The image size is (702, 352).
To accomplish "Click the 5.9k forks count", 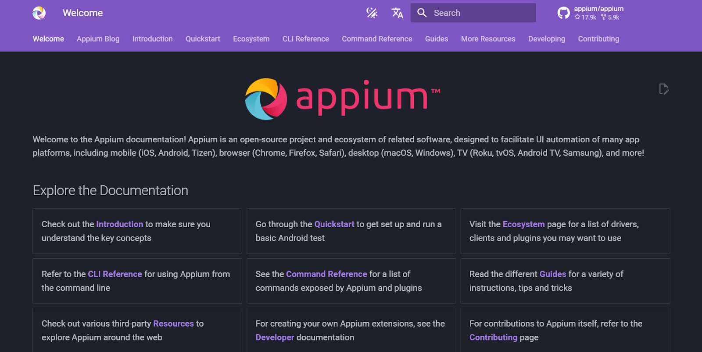I will 610,18.
